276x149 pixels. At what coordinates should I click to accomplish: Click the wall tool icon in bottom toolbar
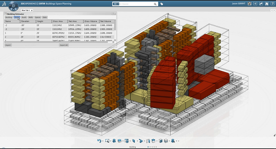pyautogui.click(x=134, y=141)
